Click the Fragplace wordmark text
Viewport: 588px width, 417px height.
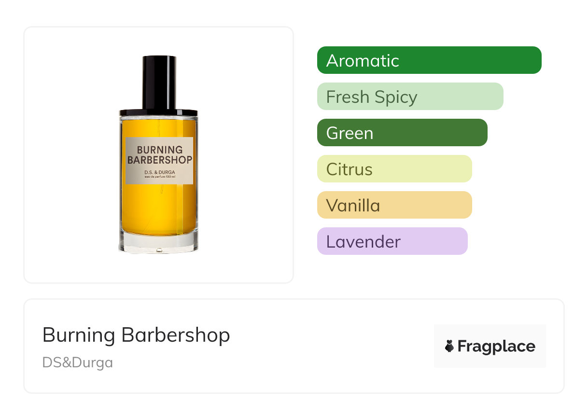tap(496, 347)
